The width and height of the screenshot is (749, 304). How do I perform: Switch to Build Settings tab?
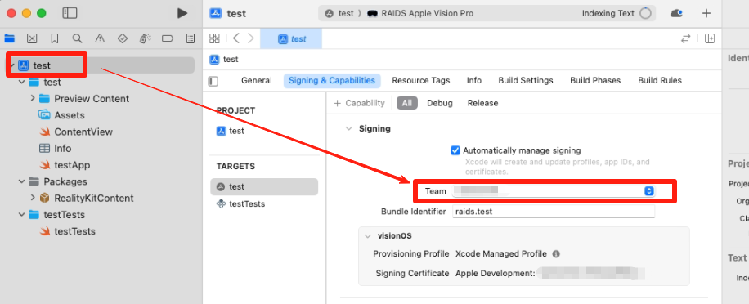pyautogui.click(x=526, y=81)
